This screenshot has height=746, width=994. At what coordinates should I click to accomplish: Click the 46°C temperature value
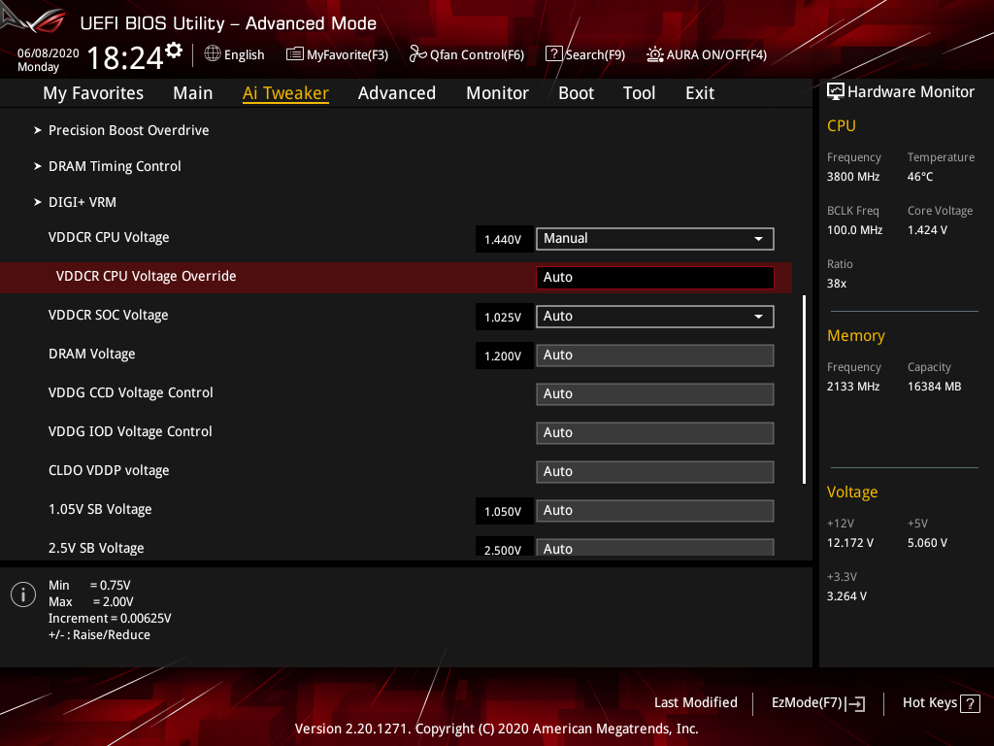(920, 177)
